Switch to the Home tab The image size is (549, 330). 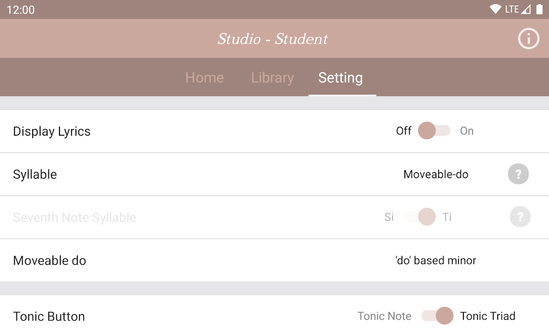(204, 78)
